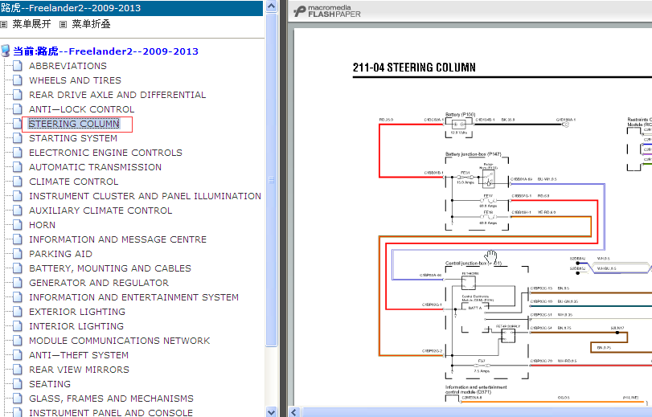Click the 菜单展开 expand-menu link
The image size is (652, 417).
[x=31, y=24]
